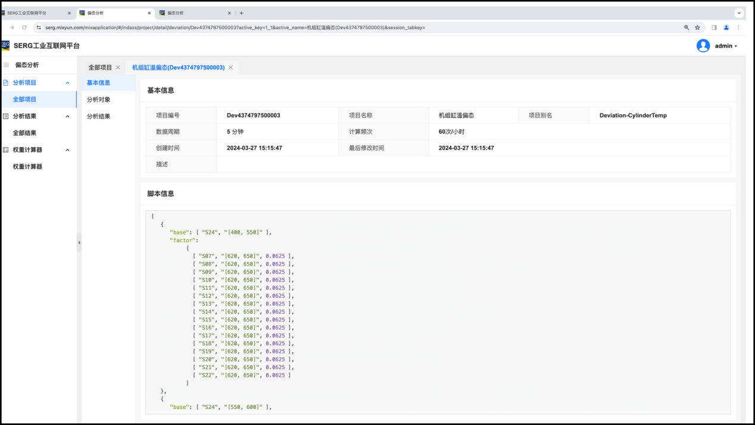Reload the page with the refresh icon
Image resolution: width=755 pixels, height=425 pixels.
coord(24,27)
